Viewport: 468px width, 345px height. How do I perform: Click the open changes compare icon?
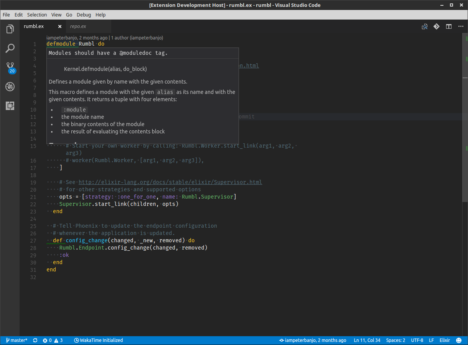click(x=425, y=26)
